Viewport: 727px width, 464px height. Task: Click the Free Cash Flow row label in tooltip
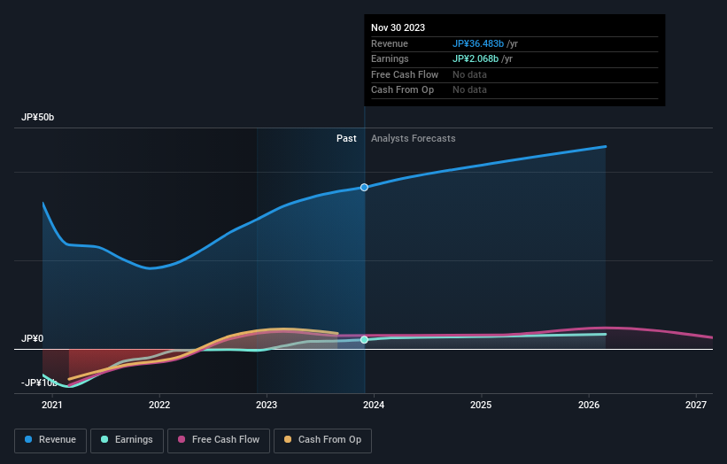pyautogui.click(x=405, y=74)
